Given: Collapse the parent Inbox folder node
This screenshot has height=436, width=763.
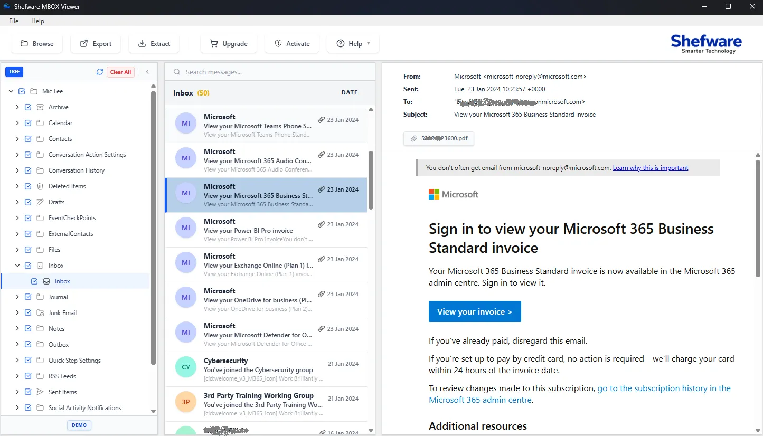Looking at the screenshot, I should pyautogui.click(x=17, y=266).
